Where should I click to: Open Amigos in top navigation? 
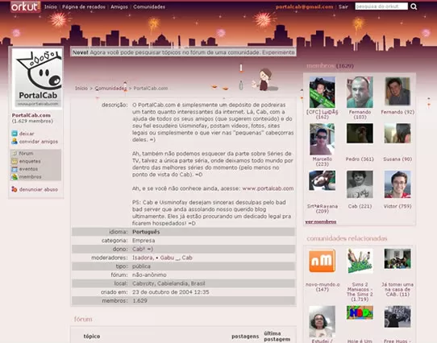coord(119,6)
